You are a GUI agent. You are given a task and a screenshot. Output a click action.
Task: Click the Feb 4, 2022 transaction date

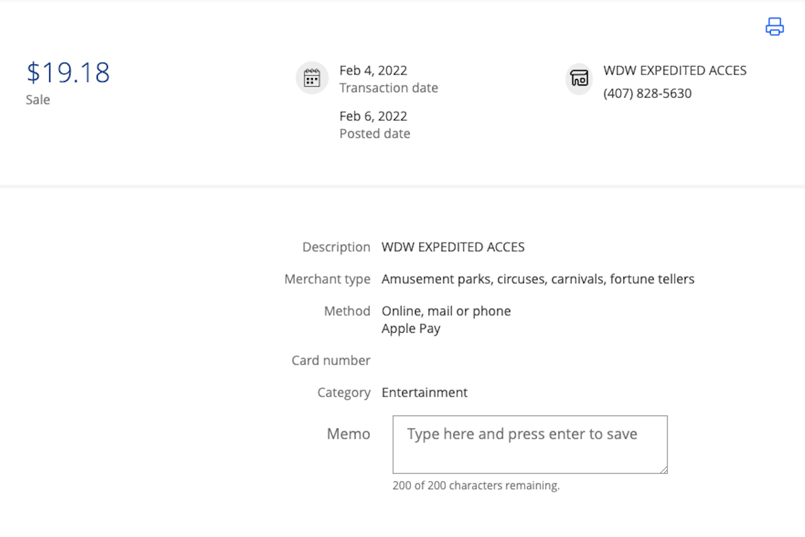click(x=373, y=70)
